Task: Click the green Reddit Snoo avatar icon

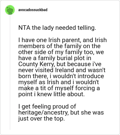Action: tap(10, 10)
